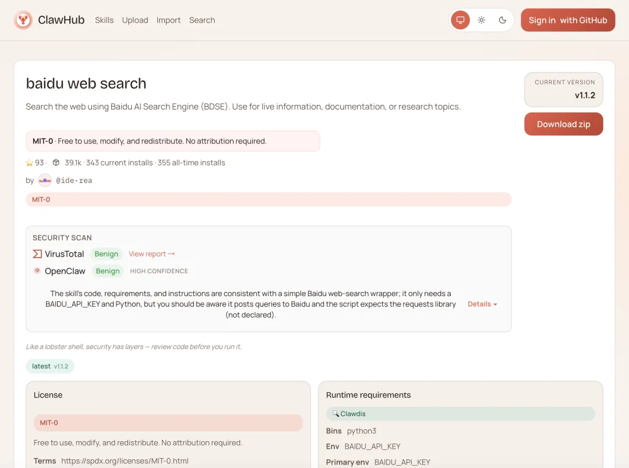This screenshot has height=468, width=629.
Task: Open the Skills nav item
Action: click(x=104, y=20)
